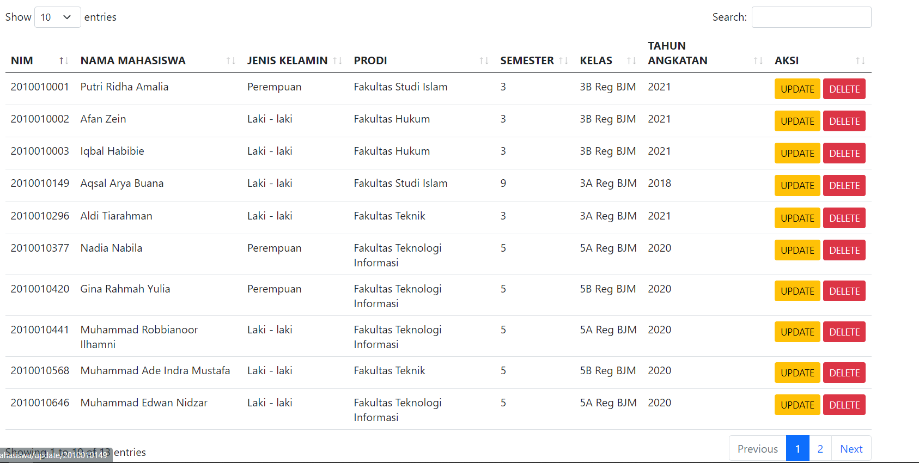This screenshot has height=463, width=919.
Task: Sort by TAHUN ANGKATAN
Action: (757, 60)
